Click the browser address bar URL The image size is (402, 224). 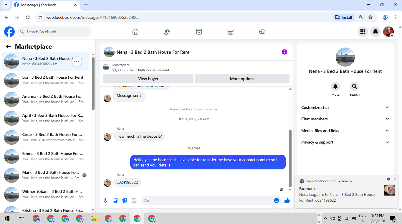point(93,17)
